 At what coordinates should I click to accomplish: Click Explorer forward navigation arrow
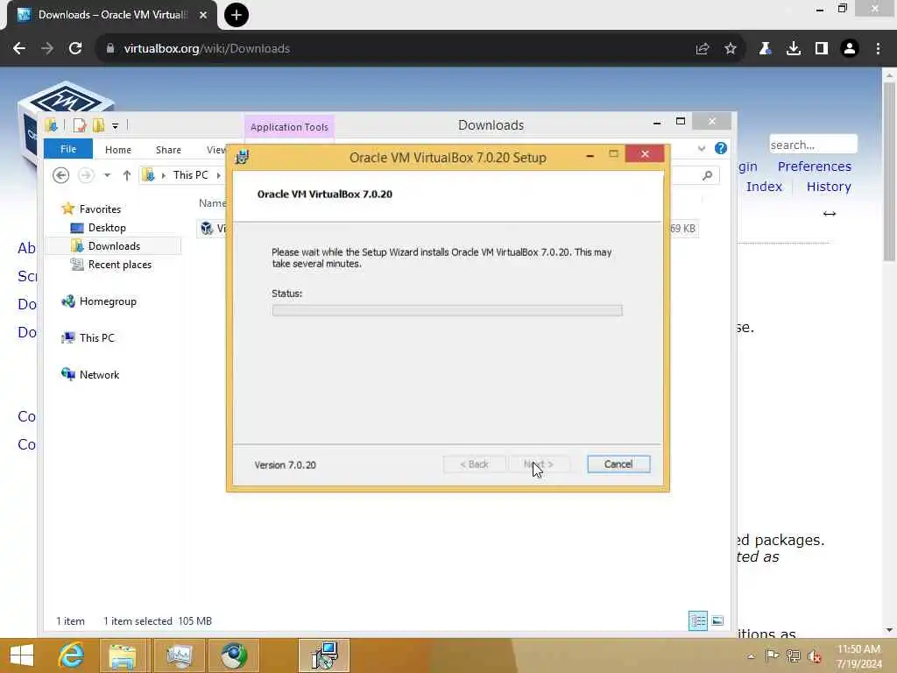pos(86,175)
